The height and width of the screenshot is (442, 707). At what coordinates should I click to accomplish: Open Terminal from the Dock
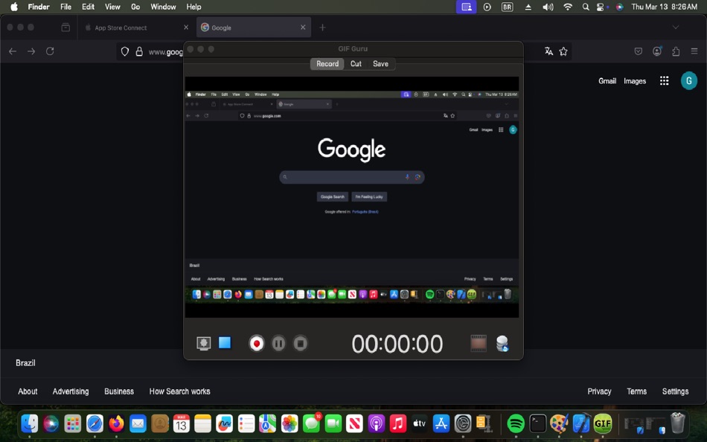[x=537, y=423]
